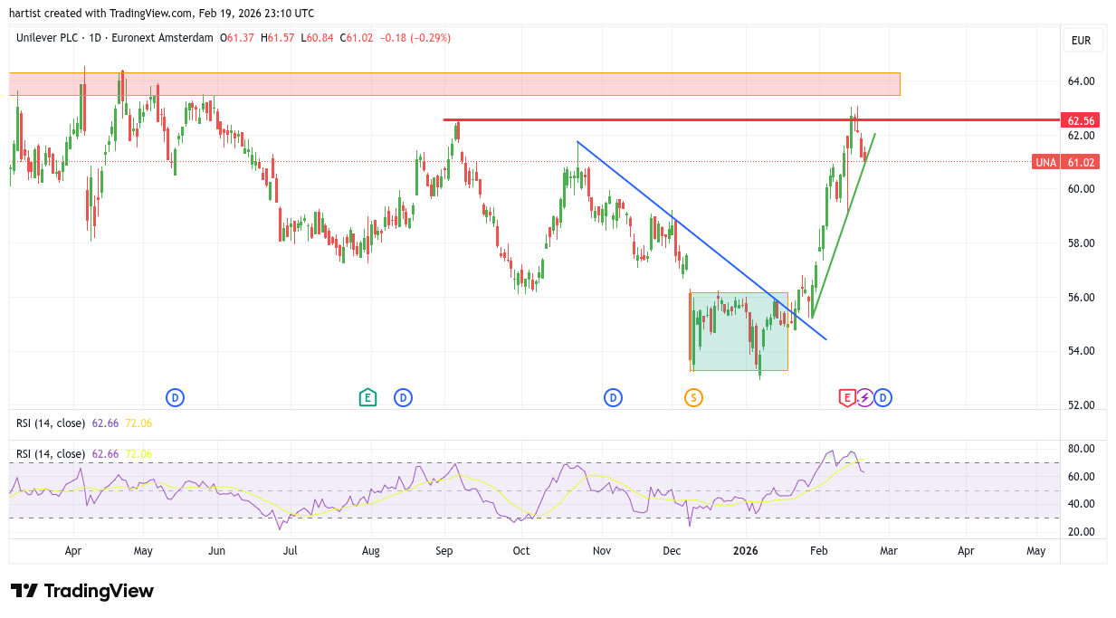Screen dimensions: 1116x618
Task: Select the rightmost blue dividend marker
Action: point(883,397)
